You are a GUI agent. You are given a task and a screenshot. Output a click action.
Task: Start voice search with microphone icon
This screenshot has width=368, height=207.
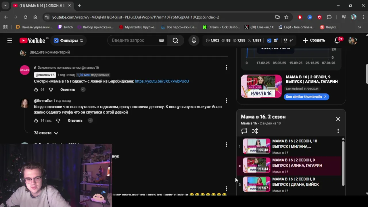tap(194, 41)
